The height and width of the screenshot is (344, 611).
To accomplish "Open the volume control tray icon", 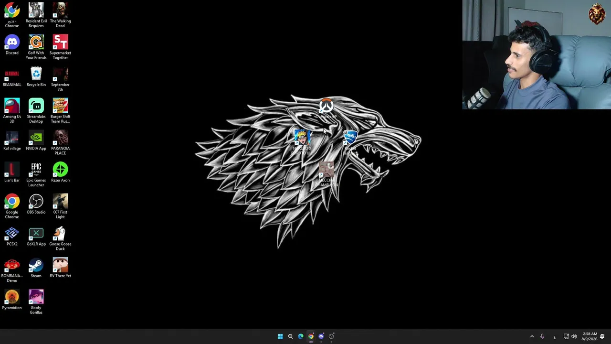I will click(x=574, y=336).
